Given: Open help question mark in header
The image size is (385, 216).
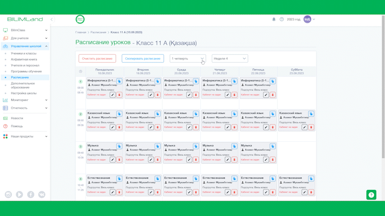Looking at the screenshot, I should pyautogui.click(x=282, y=19).
